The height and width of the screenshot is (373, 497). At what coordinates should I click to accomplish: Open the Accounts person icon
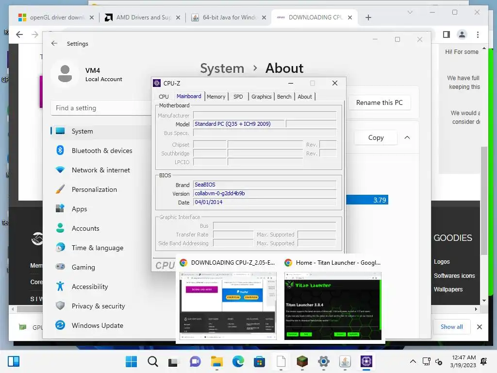tap(60, 228)
